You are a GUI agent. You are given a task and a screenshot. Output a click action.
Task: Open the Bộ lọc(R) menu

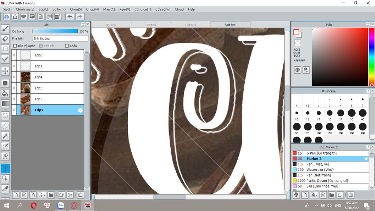(59, 9)
